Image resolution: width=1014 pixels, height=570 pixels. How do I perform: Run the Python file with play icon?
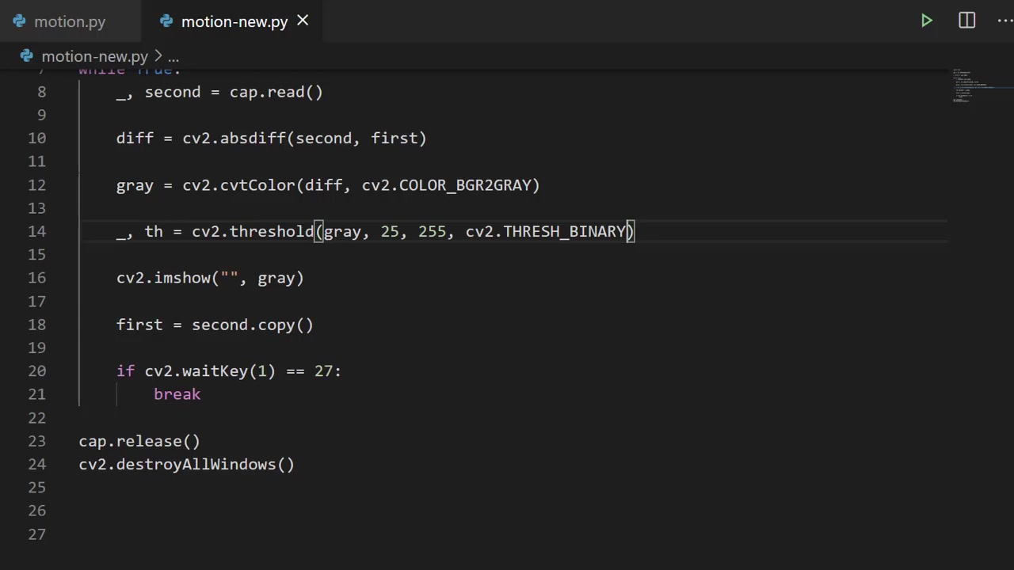tap(926, 21)
